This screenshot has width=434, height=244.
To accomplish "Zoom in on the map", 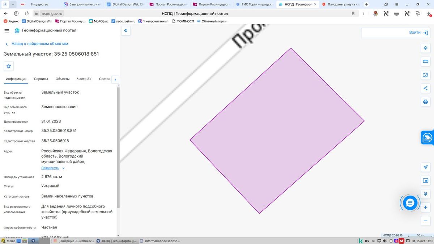I will 425,207.
